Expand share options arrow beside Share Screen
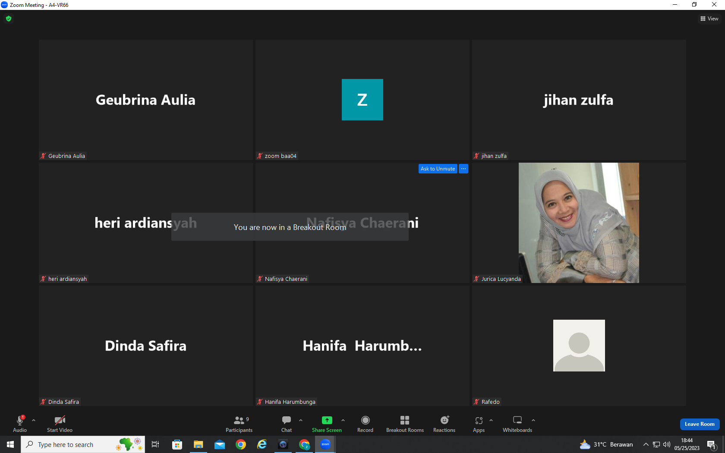725x453 pixels. click(343, 420)
